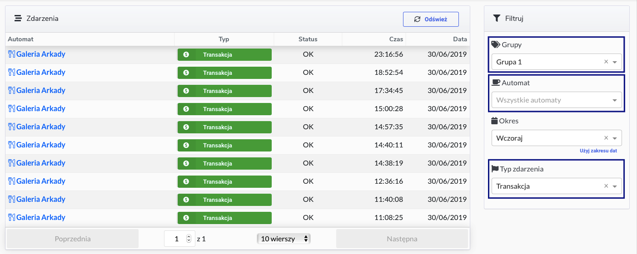Clear the Wczoraj period with its X

point(606,138)
